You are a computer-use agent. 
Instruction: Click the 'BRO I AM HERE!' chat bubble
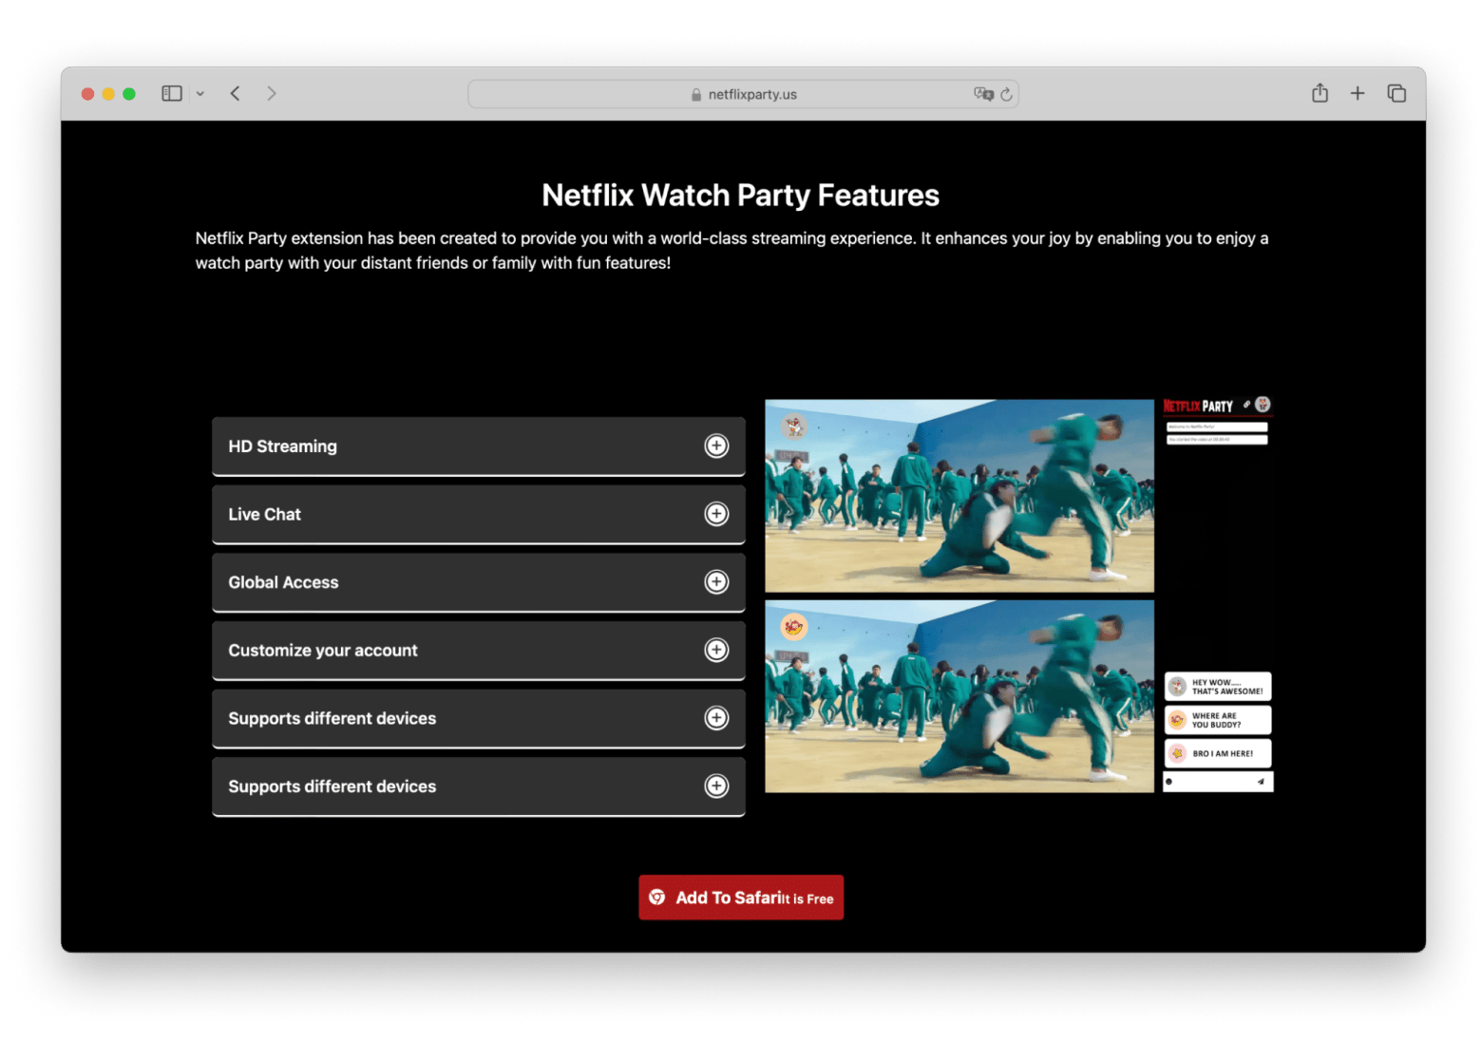[x=1218, y=753]
